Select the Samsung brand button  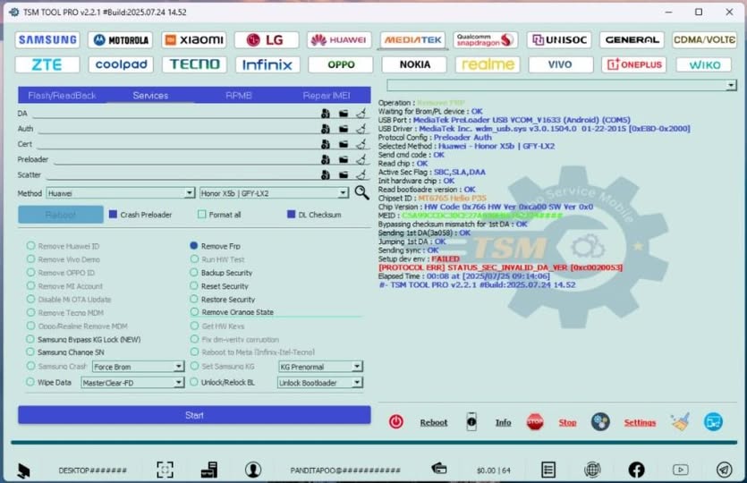pos(47,40)
